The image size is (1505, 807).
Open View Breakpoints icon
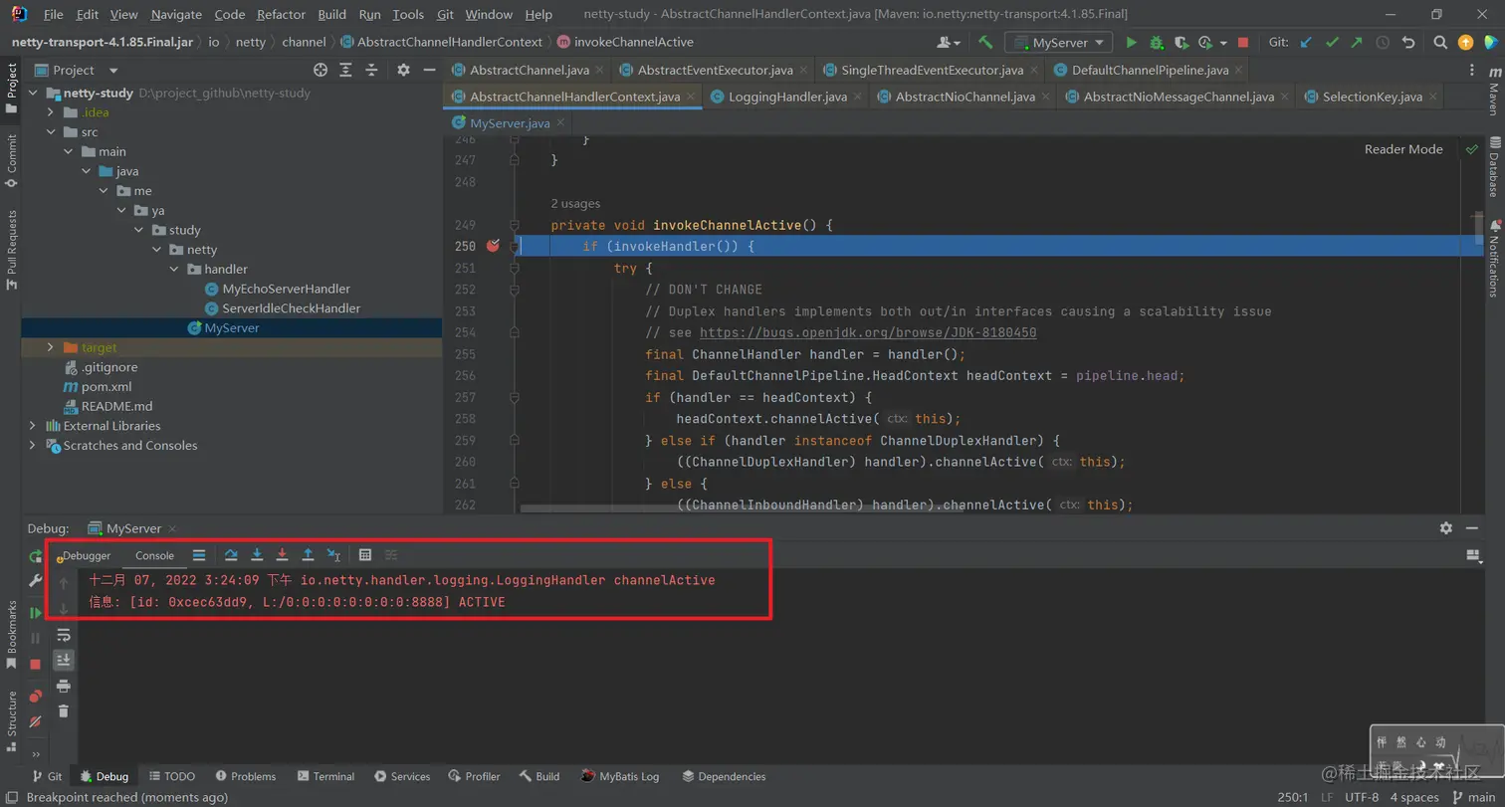pos(36,696)
